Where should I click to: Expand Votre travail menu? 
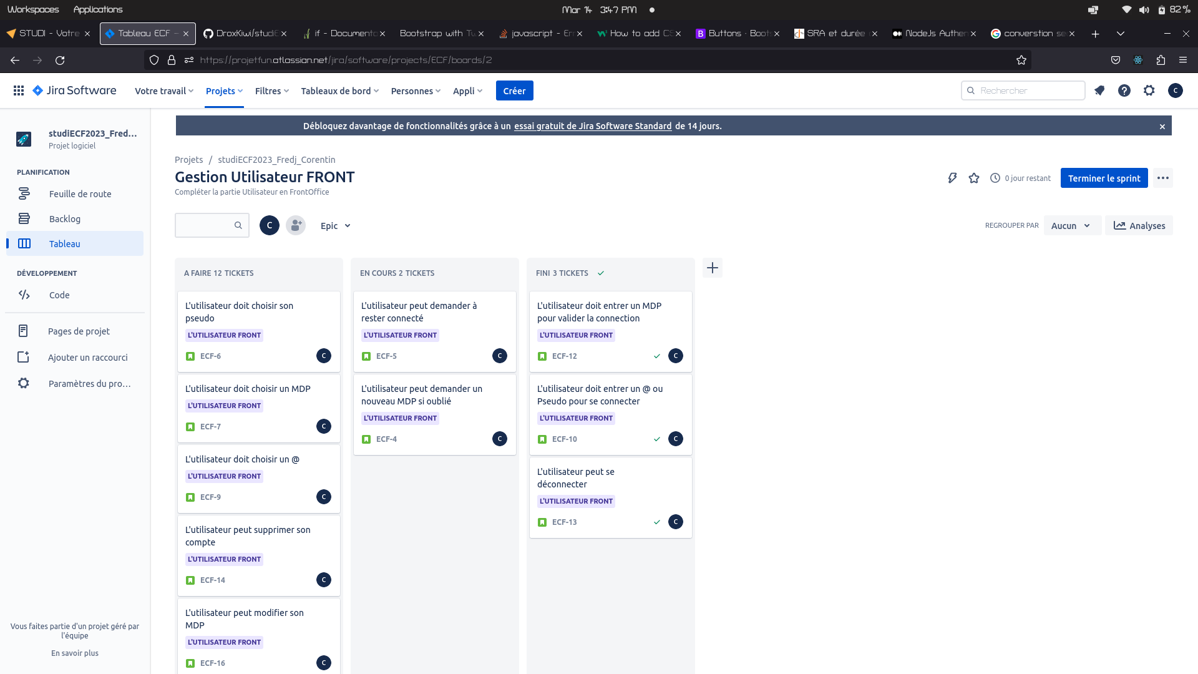click(164, 91)
